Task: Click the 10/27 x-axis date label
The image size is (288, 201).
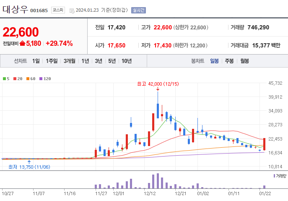Action: pos(8,193)
